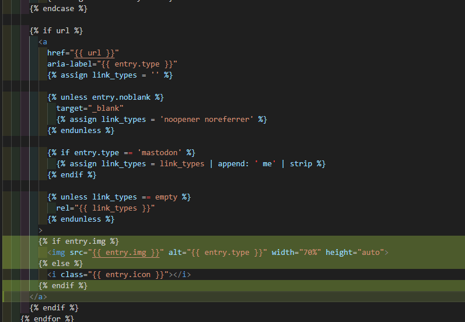The width and height of the screenshot is (465, 322).
Task: Click the {% endfor %} line
Action: [x=47, y=318]
